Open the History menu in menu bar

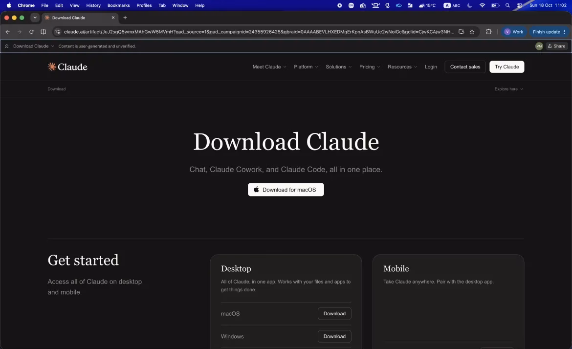tap(93, 5)
